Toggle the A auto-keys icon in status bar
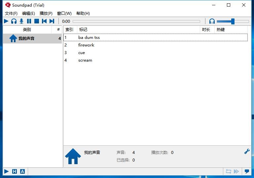The image size is (254, 178). click(22, 171)
